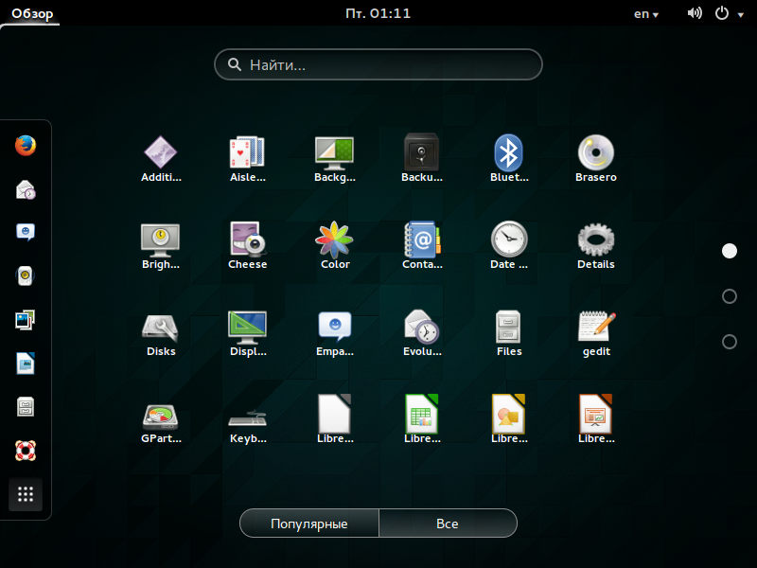Click the Обзор activities button
The height and width of the screenshot is (568, 757).
click(x=32, y=13)
